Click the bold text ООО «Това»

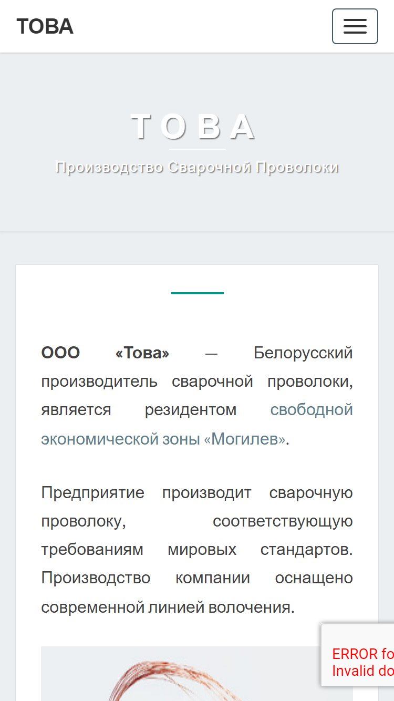tap(105, 353)
